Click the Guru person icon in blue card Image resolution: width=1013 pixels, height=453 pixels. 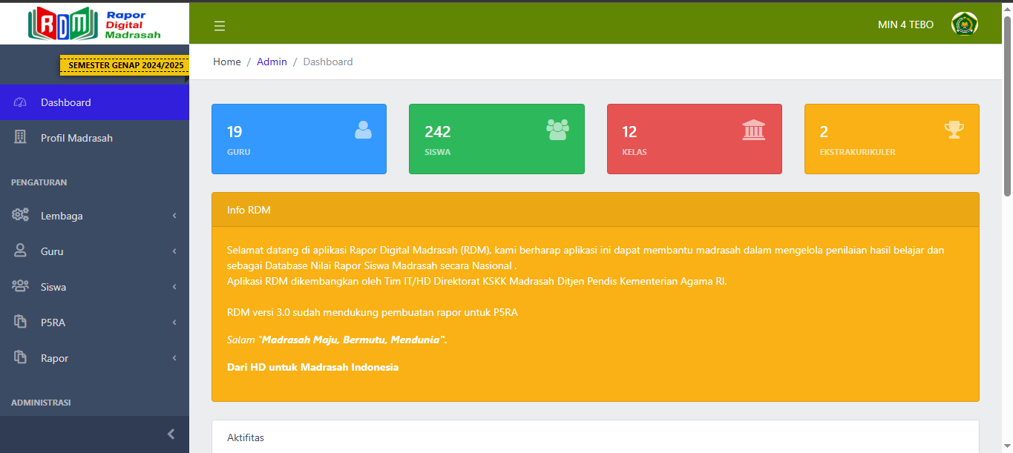tap(363, 130)
